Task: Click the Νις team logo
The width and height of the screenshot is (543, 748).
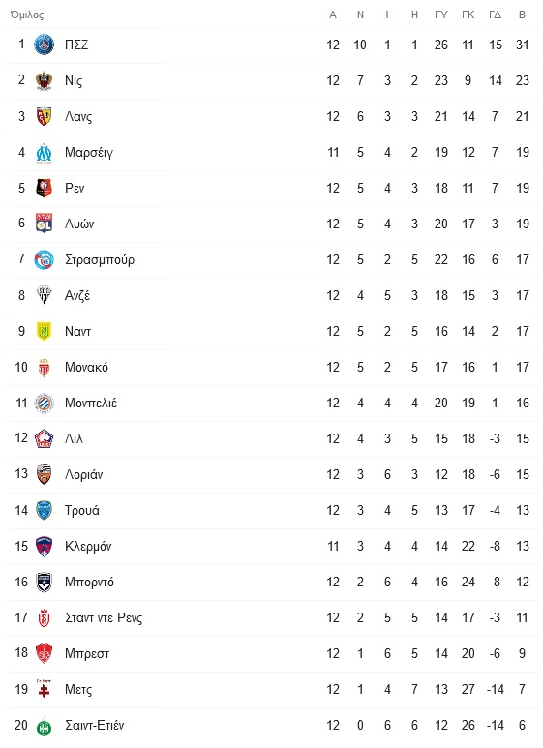Action: point(44,80)
